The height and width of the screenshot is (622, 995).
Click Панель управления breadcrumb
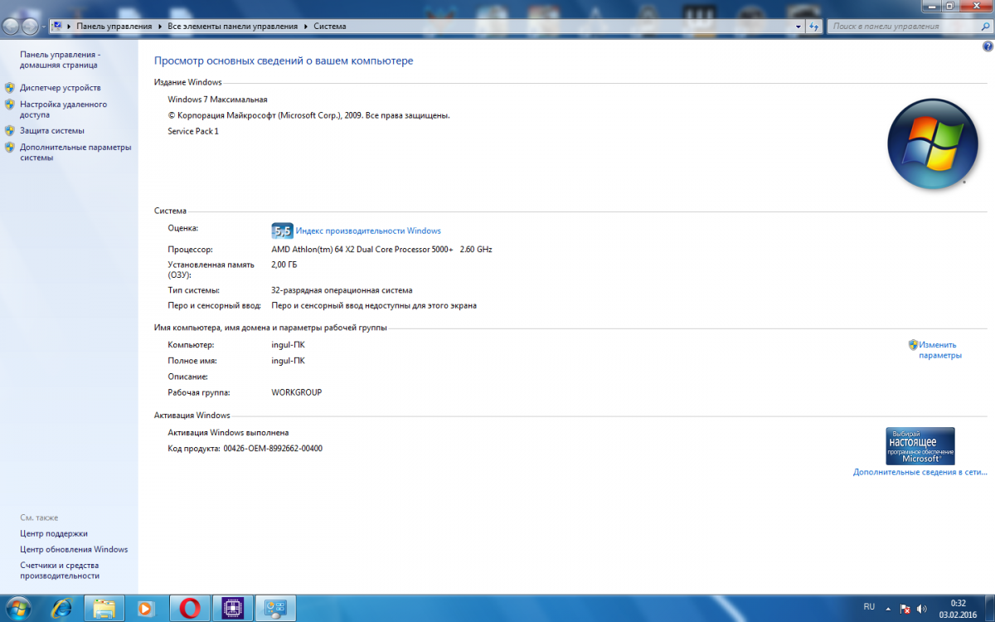click(114, 27)
